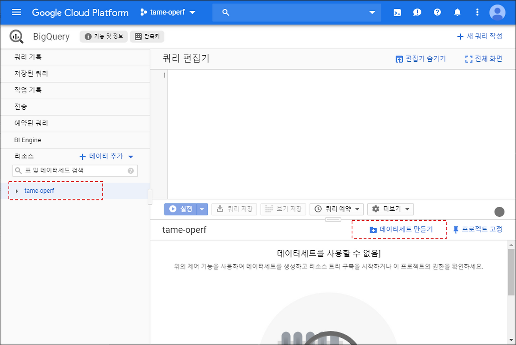Show notifications bell

[457, 12]
